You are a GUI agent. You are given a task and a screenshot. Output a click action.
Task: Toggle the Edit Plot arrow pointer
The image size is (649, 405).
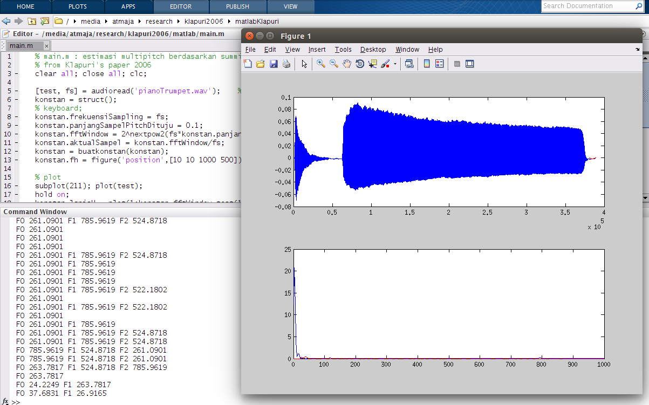coord(304,64)
